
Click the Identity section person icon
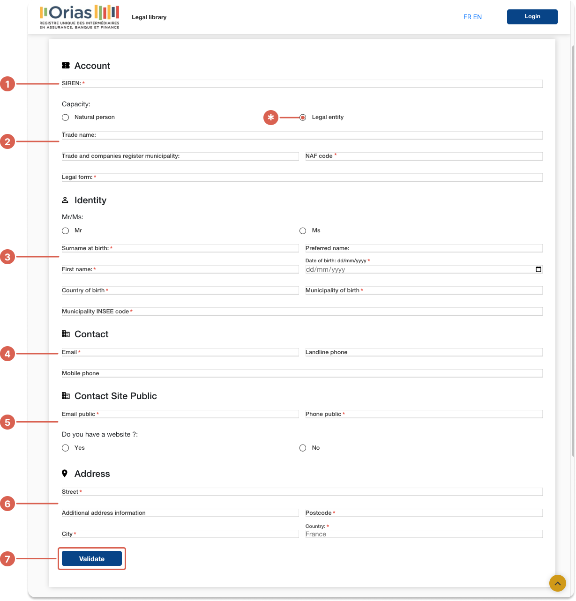[x=65, y=200]
